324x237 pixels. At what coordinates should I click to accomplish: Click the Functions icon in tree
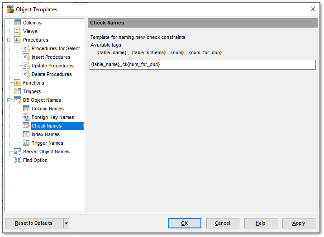coord(18,83)
